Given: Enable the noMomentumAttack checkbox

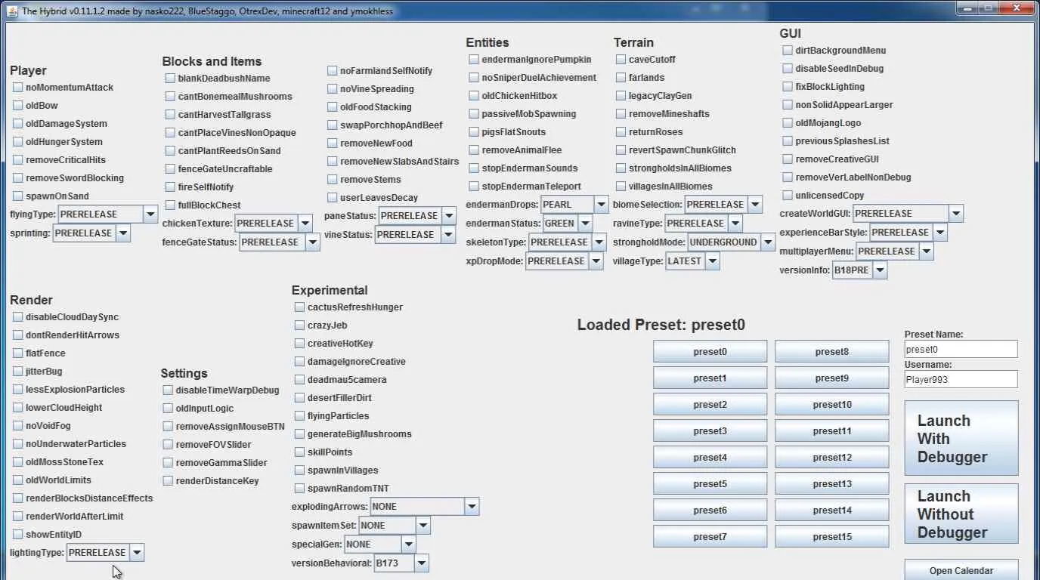Looking at the screenshot, I should [18, 88].
